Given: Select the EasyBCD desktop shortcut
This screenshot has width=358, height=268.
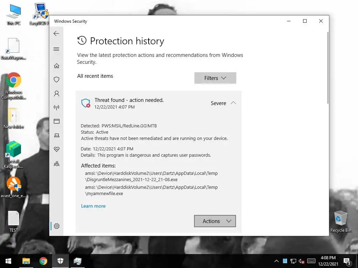Looking at the screenshot, I should point(40,14).
